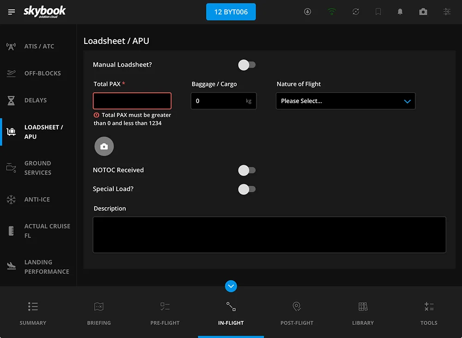Click the Baggage / Cargo kg field

[224, 101]
